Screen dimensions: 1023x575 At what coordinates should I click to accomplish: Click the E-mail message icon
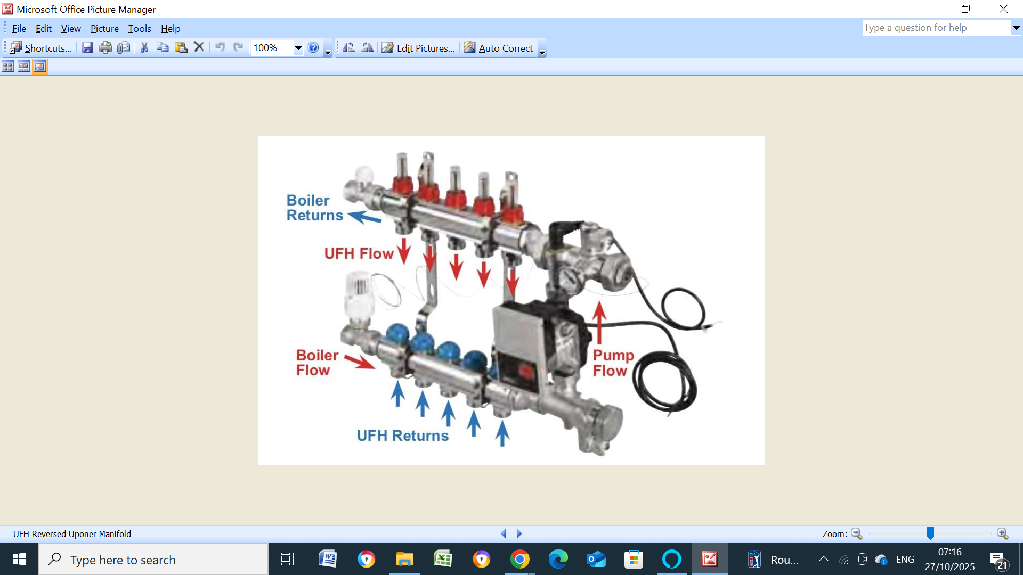(124, 48)
